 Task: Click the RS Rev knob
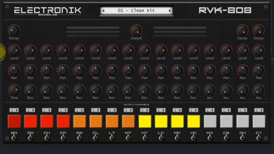click(x=79, y=90)
